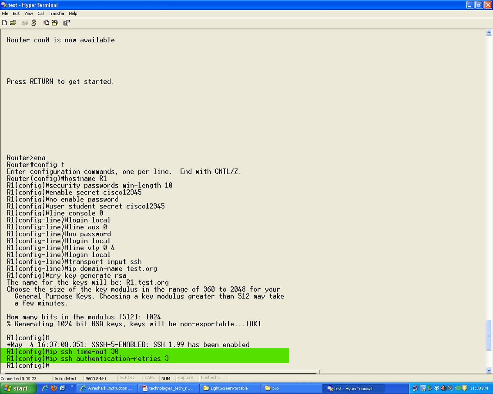
Task: Open NVIDIA settings from the tray
Action: (x=457, y=388)
